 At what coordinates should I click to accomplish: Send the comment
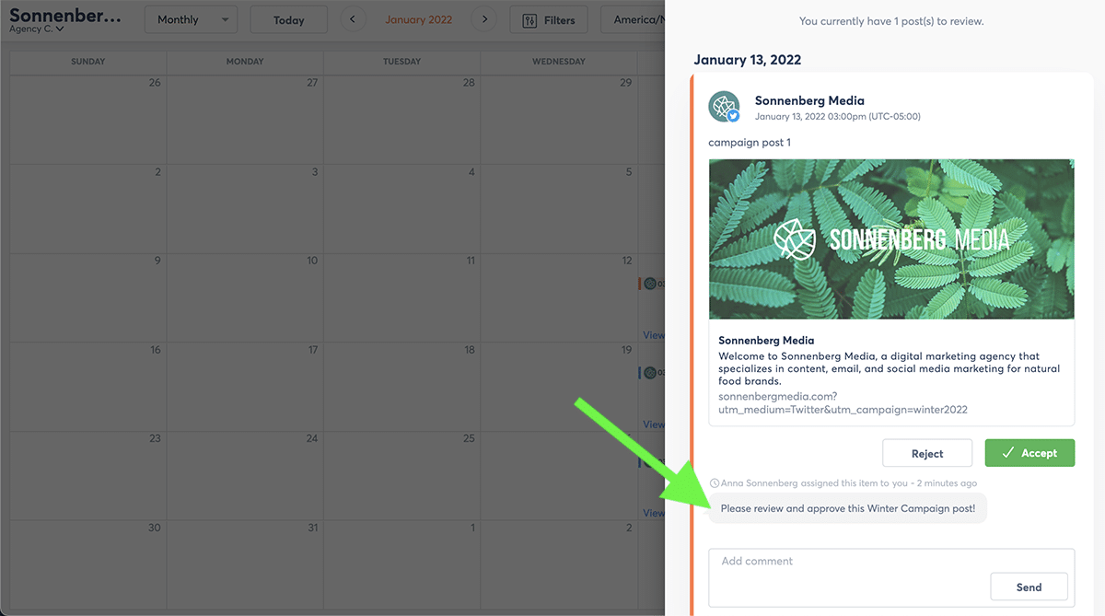[1029, 587]
